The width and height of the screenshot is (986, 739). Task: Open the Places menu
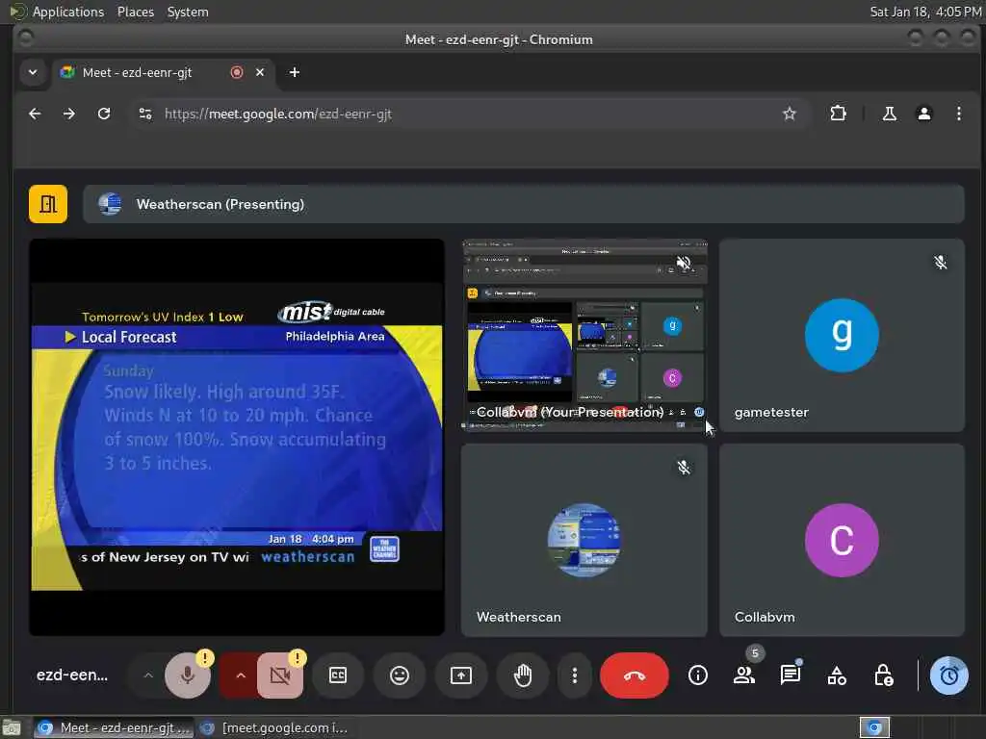pos(136,12)
